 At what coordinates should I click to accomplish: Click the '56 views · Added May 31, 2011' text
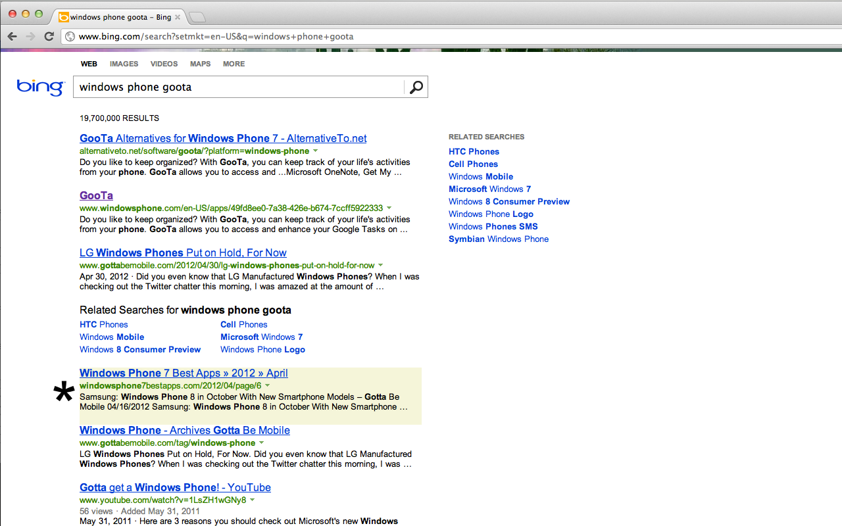(139, 511)
